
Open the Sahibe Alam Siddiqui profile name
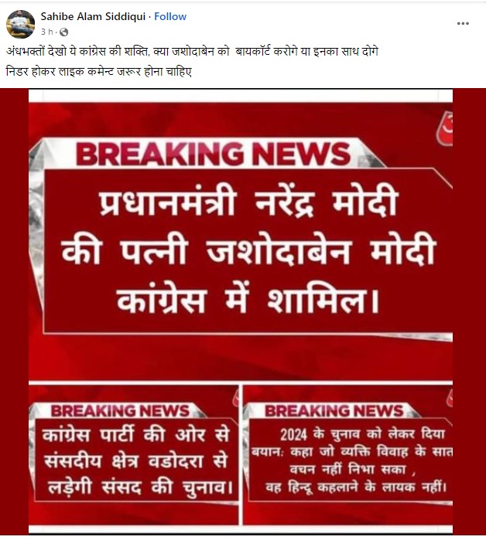(93, 16)
